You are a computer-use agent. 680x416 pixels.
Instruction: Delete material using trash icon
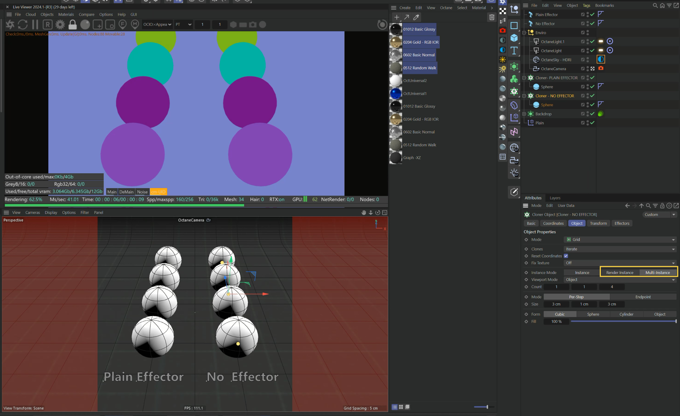[x=492, y=17]
